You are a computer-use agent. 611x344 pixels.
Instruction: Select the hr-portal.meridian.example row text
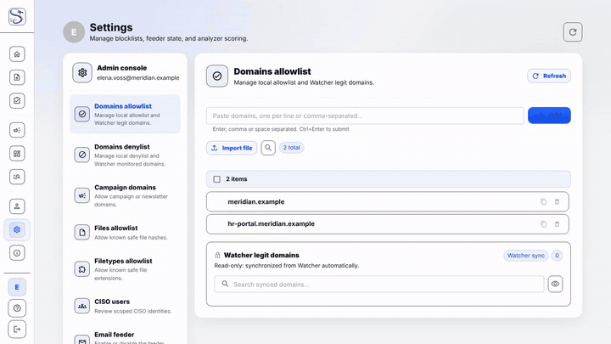(272, 224)
